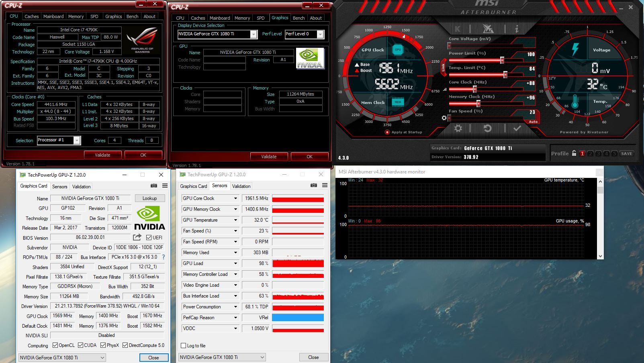The height and width of the screenshot is (363, 644).
Task: Switch to Caches tab in left CPU-Z window
Action: pos(32,16)
